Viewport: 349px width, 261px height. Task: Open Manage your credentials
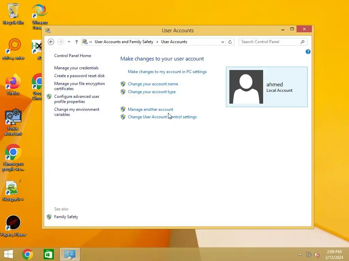(76, 68)
